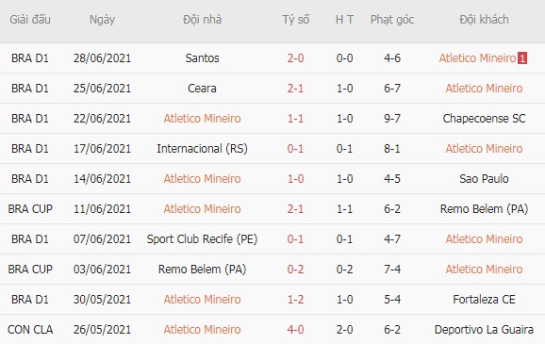Click the red card badge beside Atletico Mineiro
Image resolution: width=545 pixels, height=344 pixels.
coord(522,58)
